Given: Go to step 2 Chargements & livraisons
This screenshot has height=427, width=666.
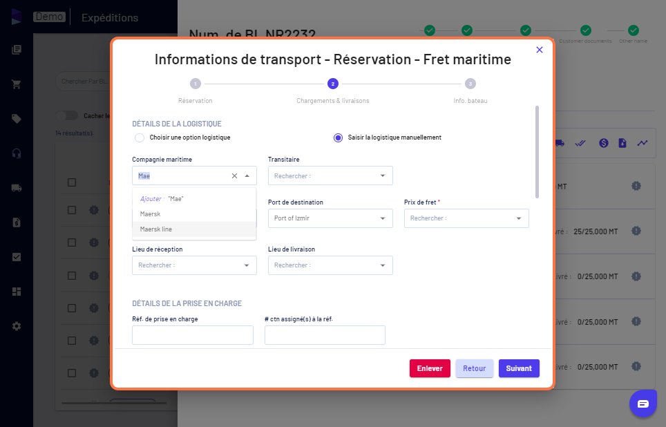Looking at the screenshot, I should [x=332, y=84].
